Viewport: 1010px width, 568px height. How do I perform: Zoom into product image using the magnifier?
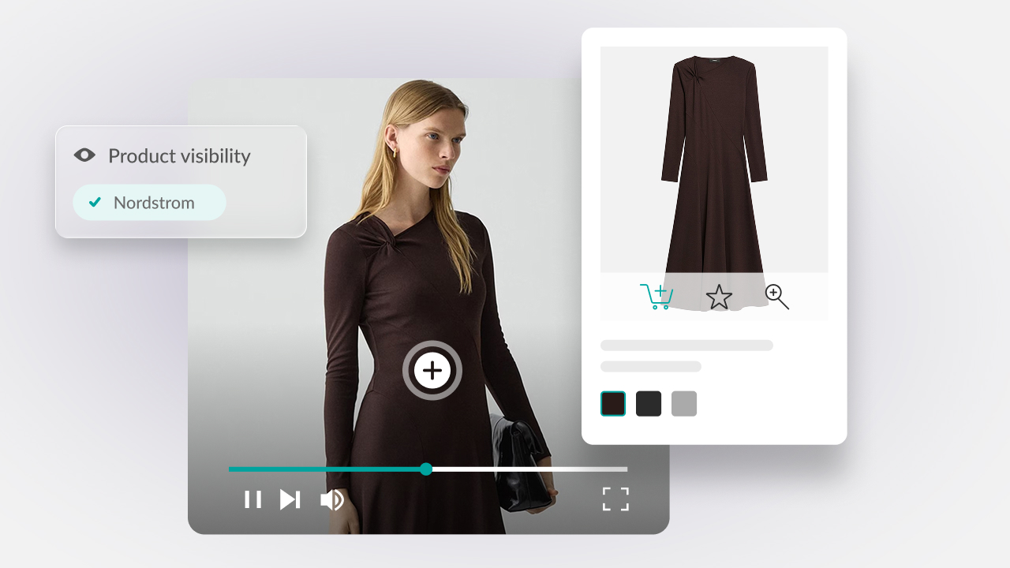pyautogui.click(x=777, y=297)
